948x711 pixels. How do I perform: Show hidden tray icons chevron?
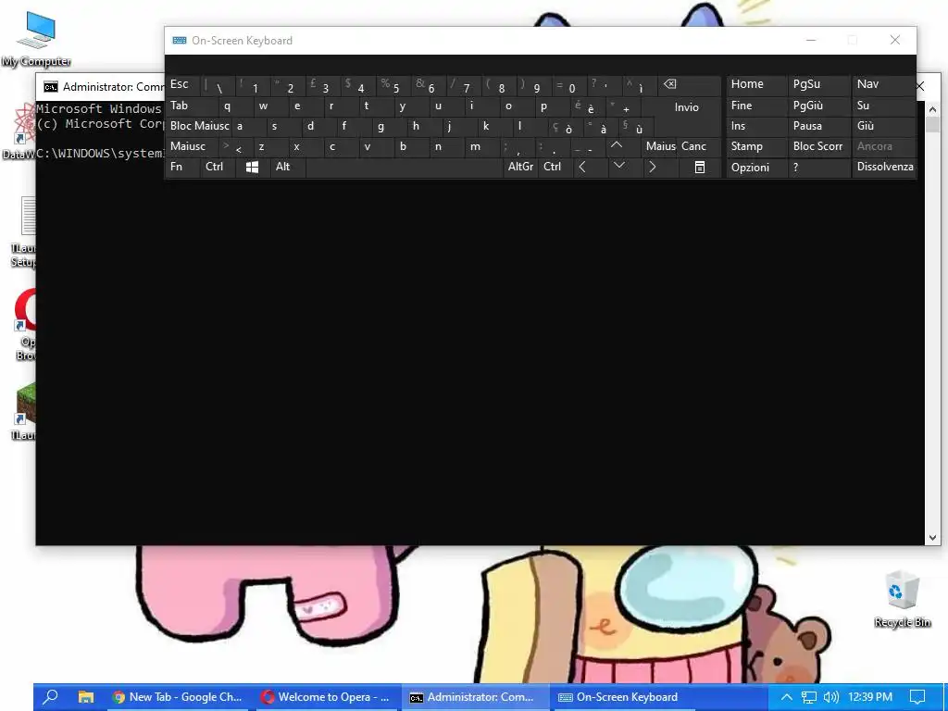tap(786, 697)
